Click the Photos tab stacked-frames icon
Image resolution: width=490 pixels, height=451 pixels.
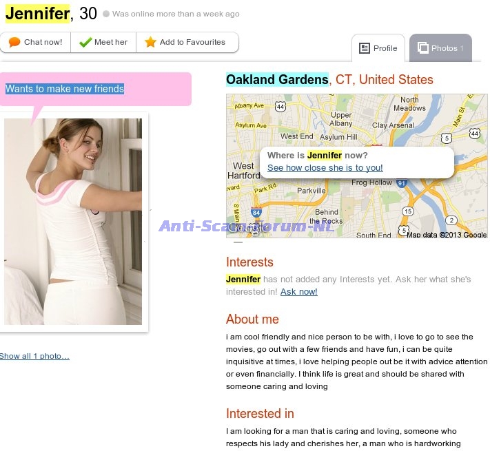[x=423, y=48]
